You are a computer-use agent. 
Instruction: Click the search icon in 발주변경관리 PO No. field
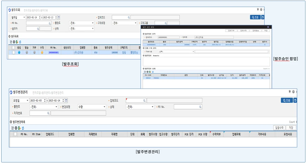tap(200, 107)
